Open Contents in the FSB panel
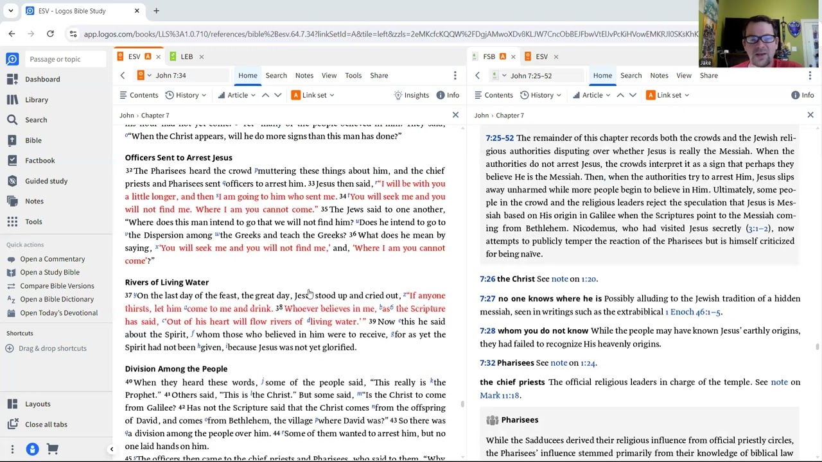Screen dimensions: 822x462 click(x=494, y=95)
